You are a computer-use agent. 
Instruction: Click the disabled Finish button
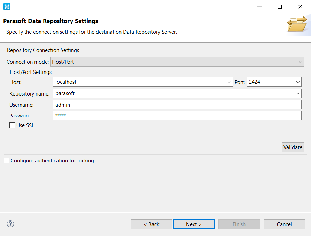239,224
